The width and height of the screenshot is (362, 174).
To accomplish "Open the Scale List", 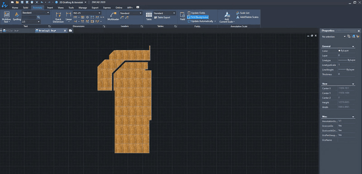I will 243,13.
